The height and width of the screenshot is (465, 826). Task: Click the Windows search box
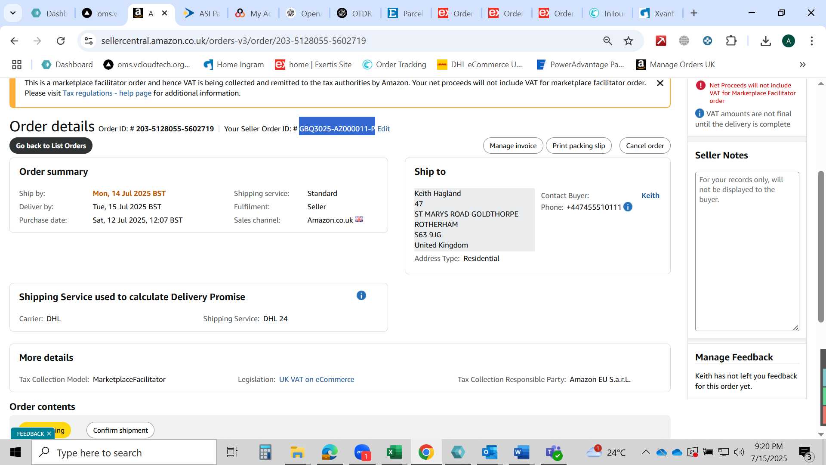(124, 453)
